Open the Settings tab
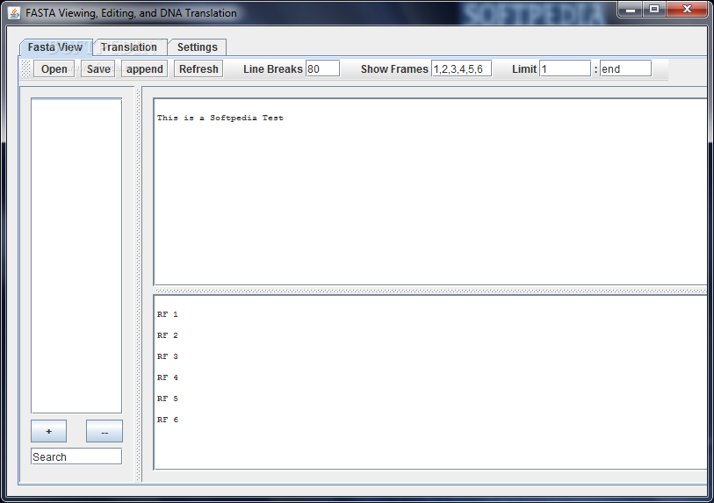The height and width of the screenshot is (503, 714). click(198, 47)
